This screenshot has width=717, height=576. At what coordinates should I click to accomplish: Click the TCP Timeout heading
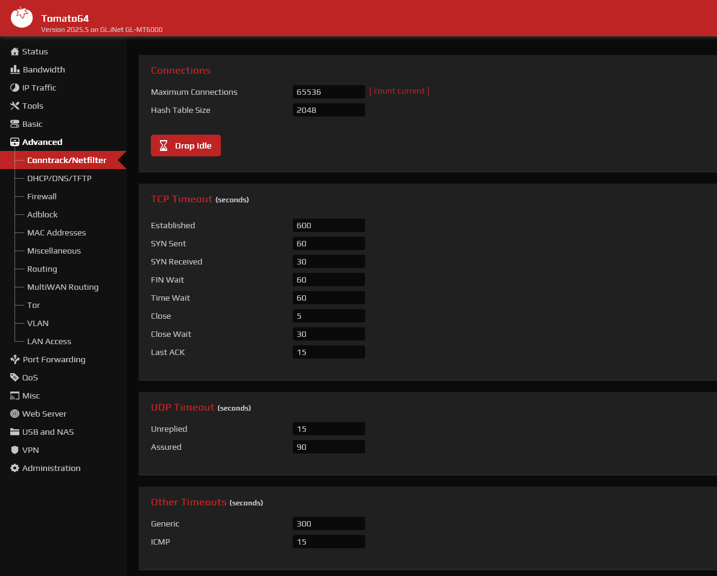coord(182,199)
